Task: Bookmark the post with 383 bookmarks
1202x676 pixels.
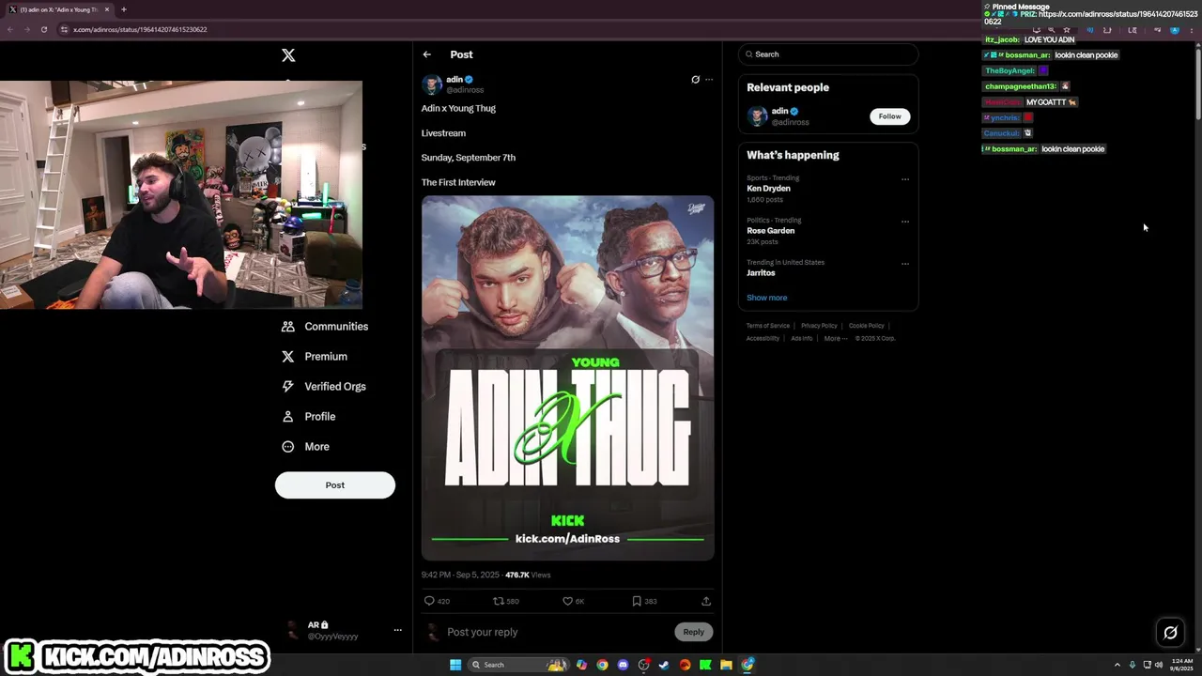Action: coord(644,601)
